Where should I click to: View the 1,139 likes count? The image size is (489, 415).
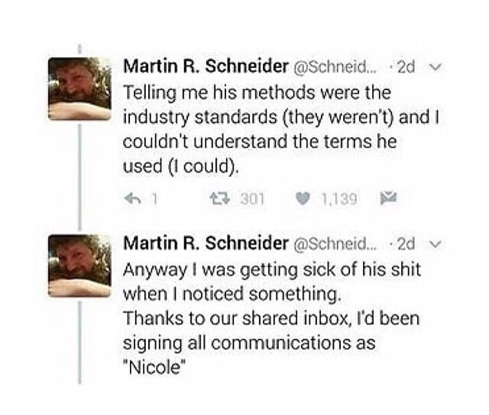338,200
